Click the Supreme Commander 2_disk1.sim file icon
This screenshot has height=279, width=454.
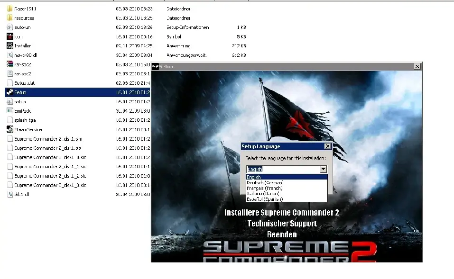tap(10, 138)
